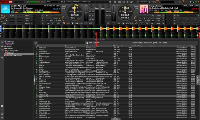Viewport: 200px width, 120px height.
Task: Sort by Interpret column header
Action: click(41, 46)
